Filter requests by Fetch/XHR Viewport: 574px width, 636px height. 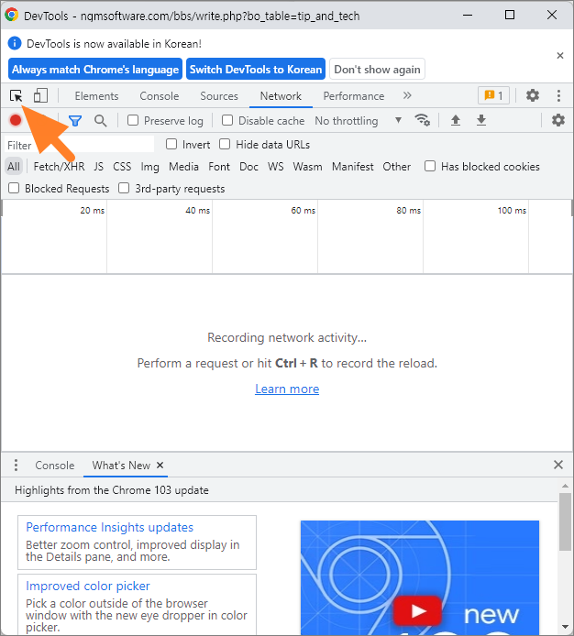click(60, 167)
